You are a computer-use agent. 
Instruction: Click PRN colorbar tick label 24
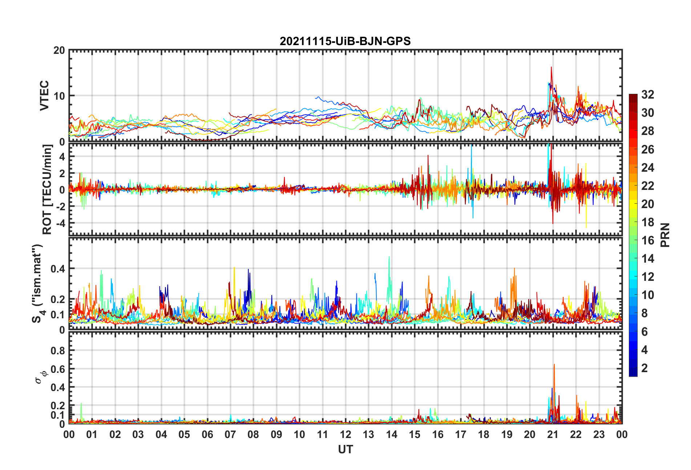[648, 167]
